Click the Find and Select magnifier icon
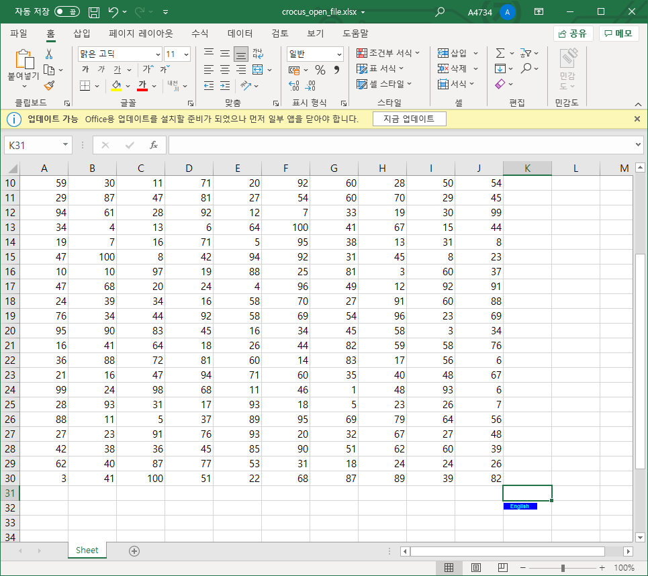 coord(526,68)
